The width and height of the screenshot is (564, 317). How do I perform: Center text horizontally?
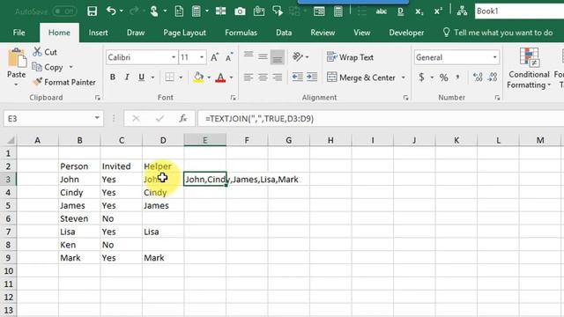[x=263, y=77]
